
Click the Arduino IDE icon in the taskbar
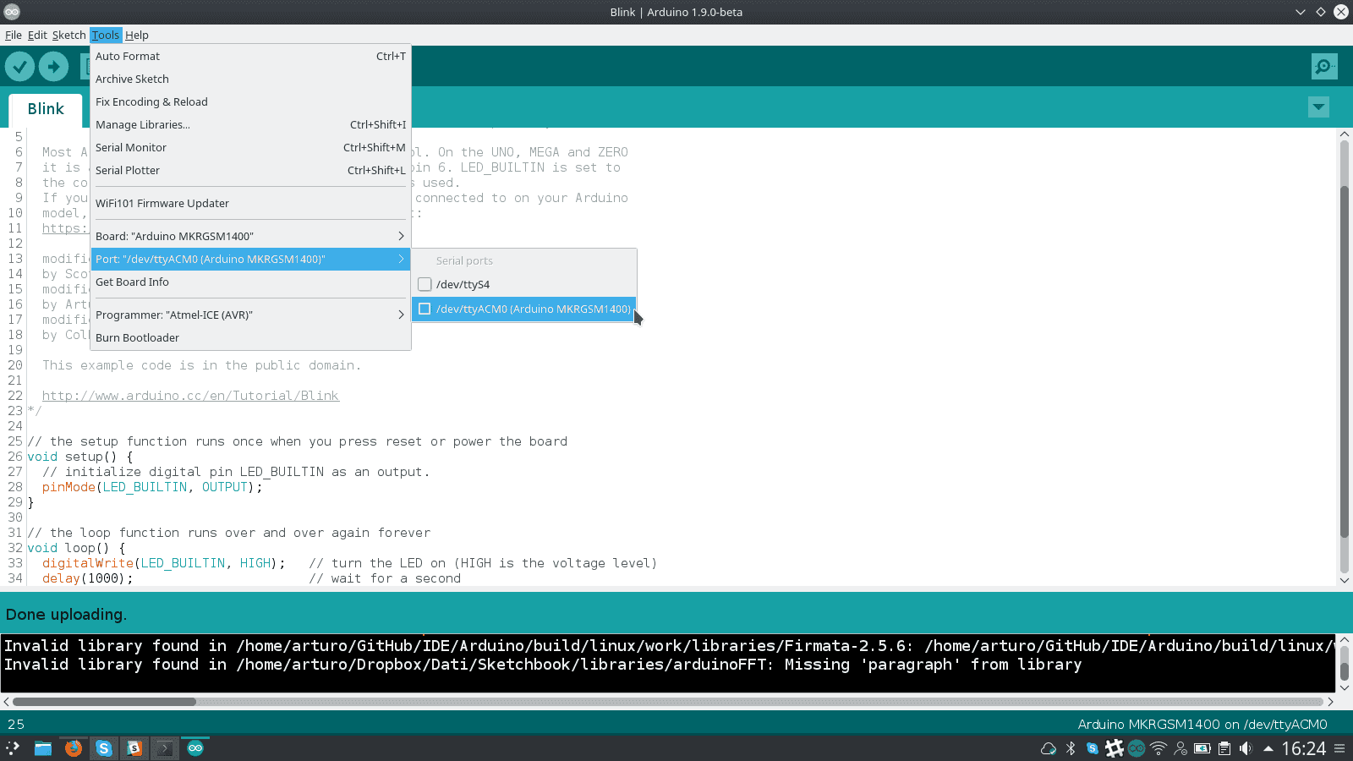[195, 748]
